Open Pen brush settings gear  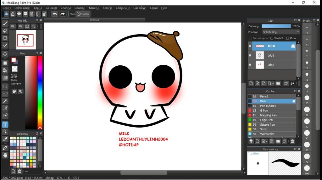click(294, 101)
